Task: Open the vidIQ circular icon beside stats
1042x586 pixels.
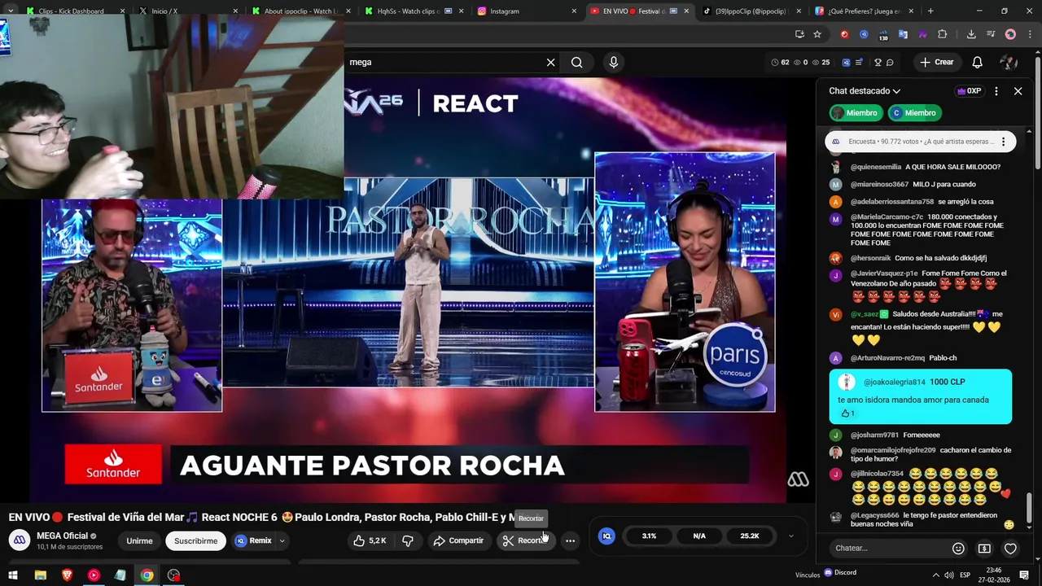Action: 606,536
